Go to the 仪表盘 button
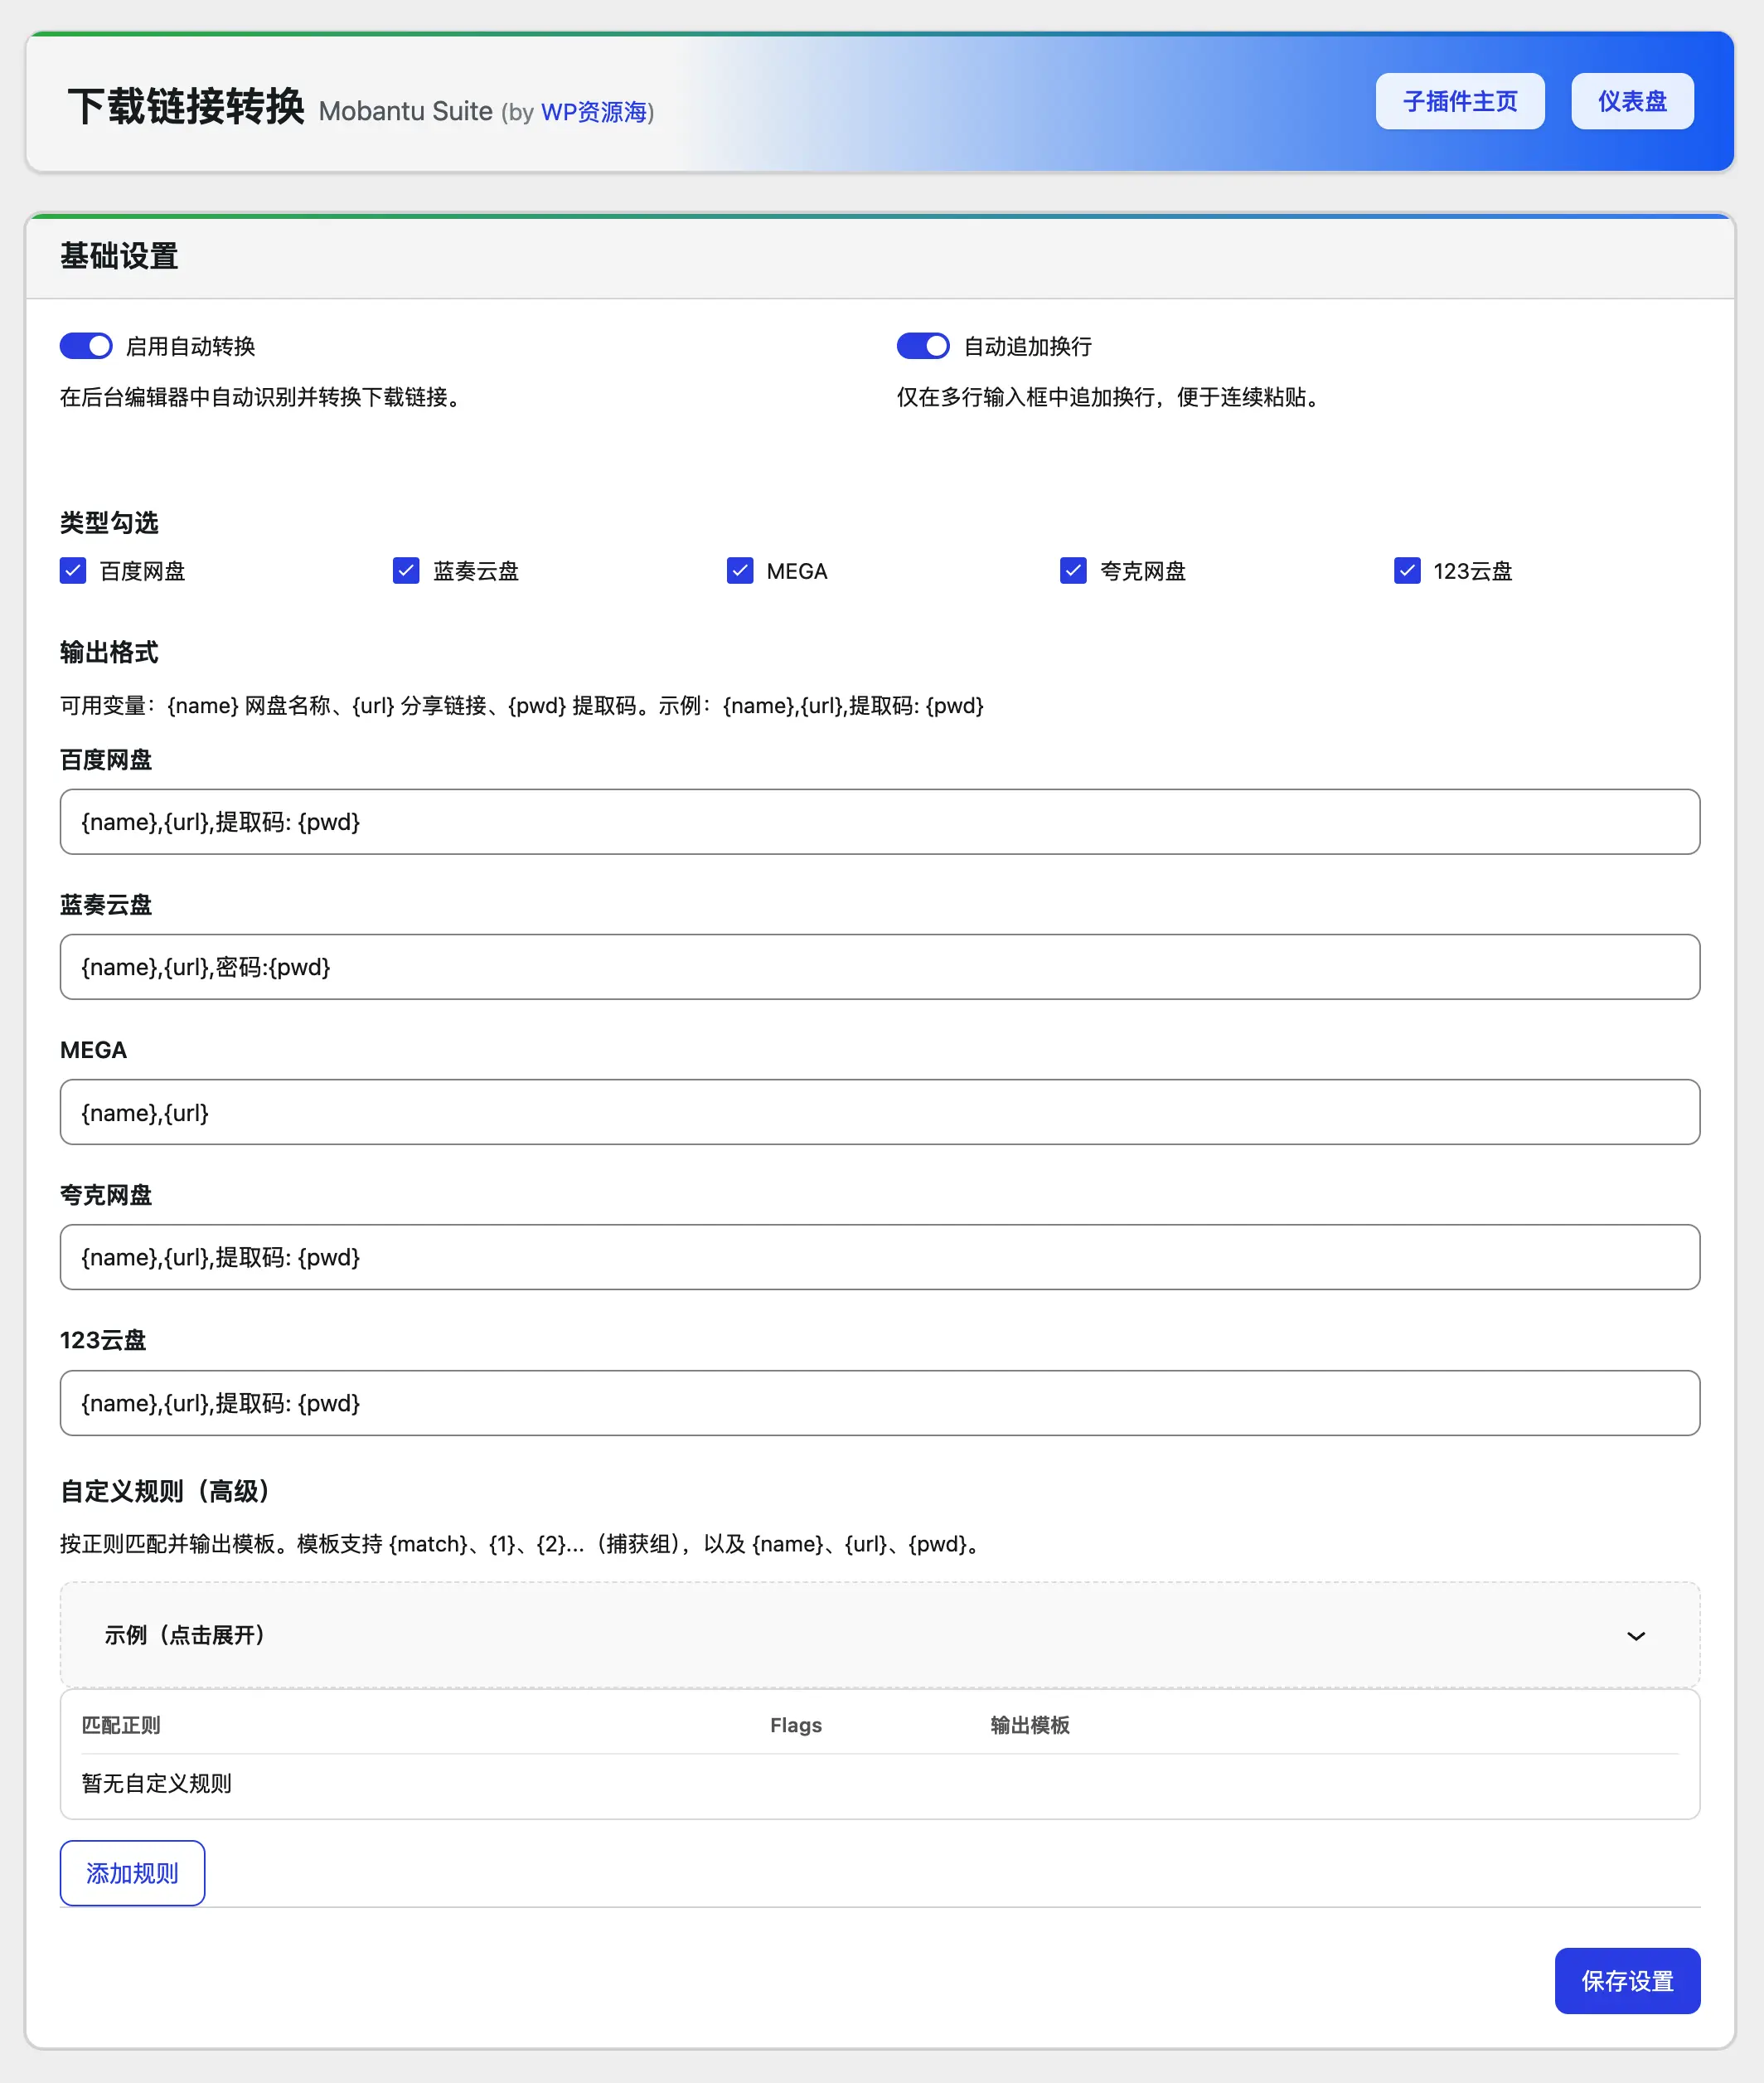This screenshot has width=1764, height=2083. click(x=1632, y=101)
